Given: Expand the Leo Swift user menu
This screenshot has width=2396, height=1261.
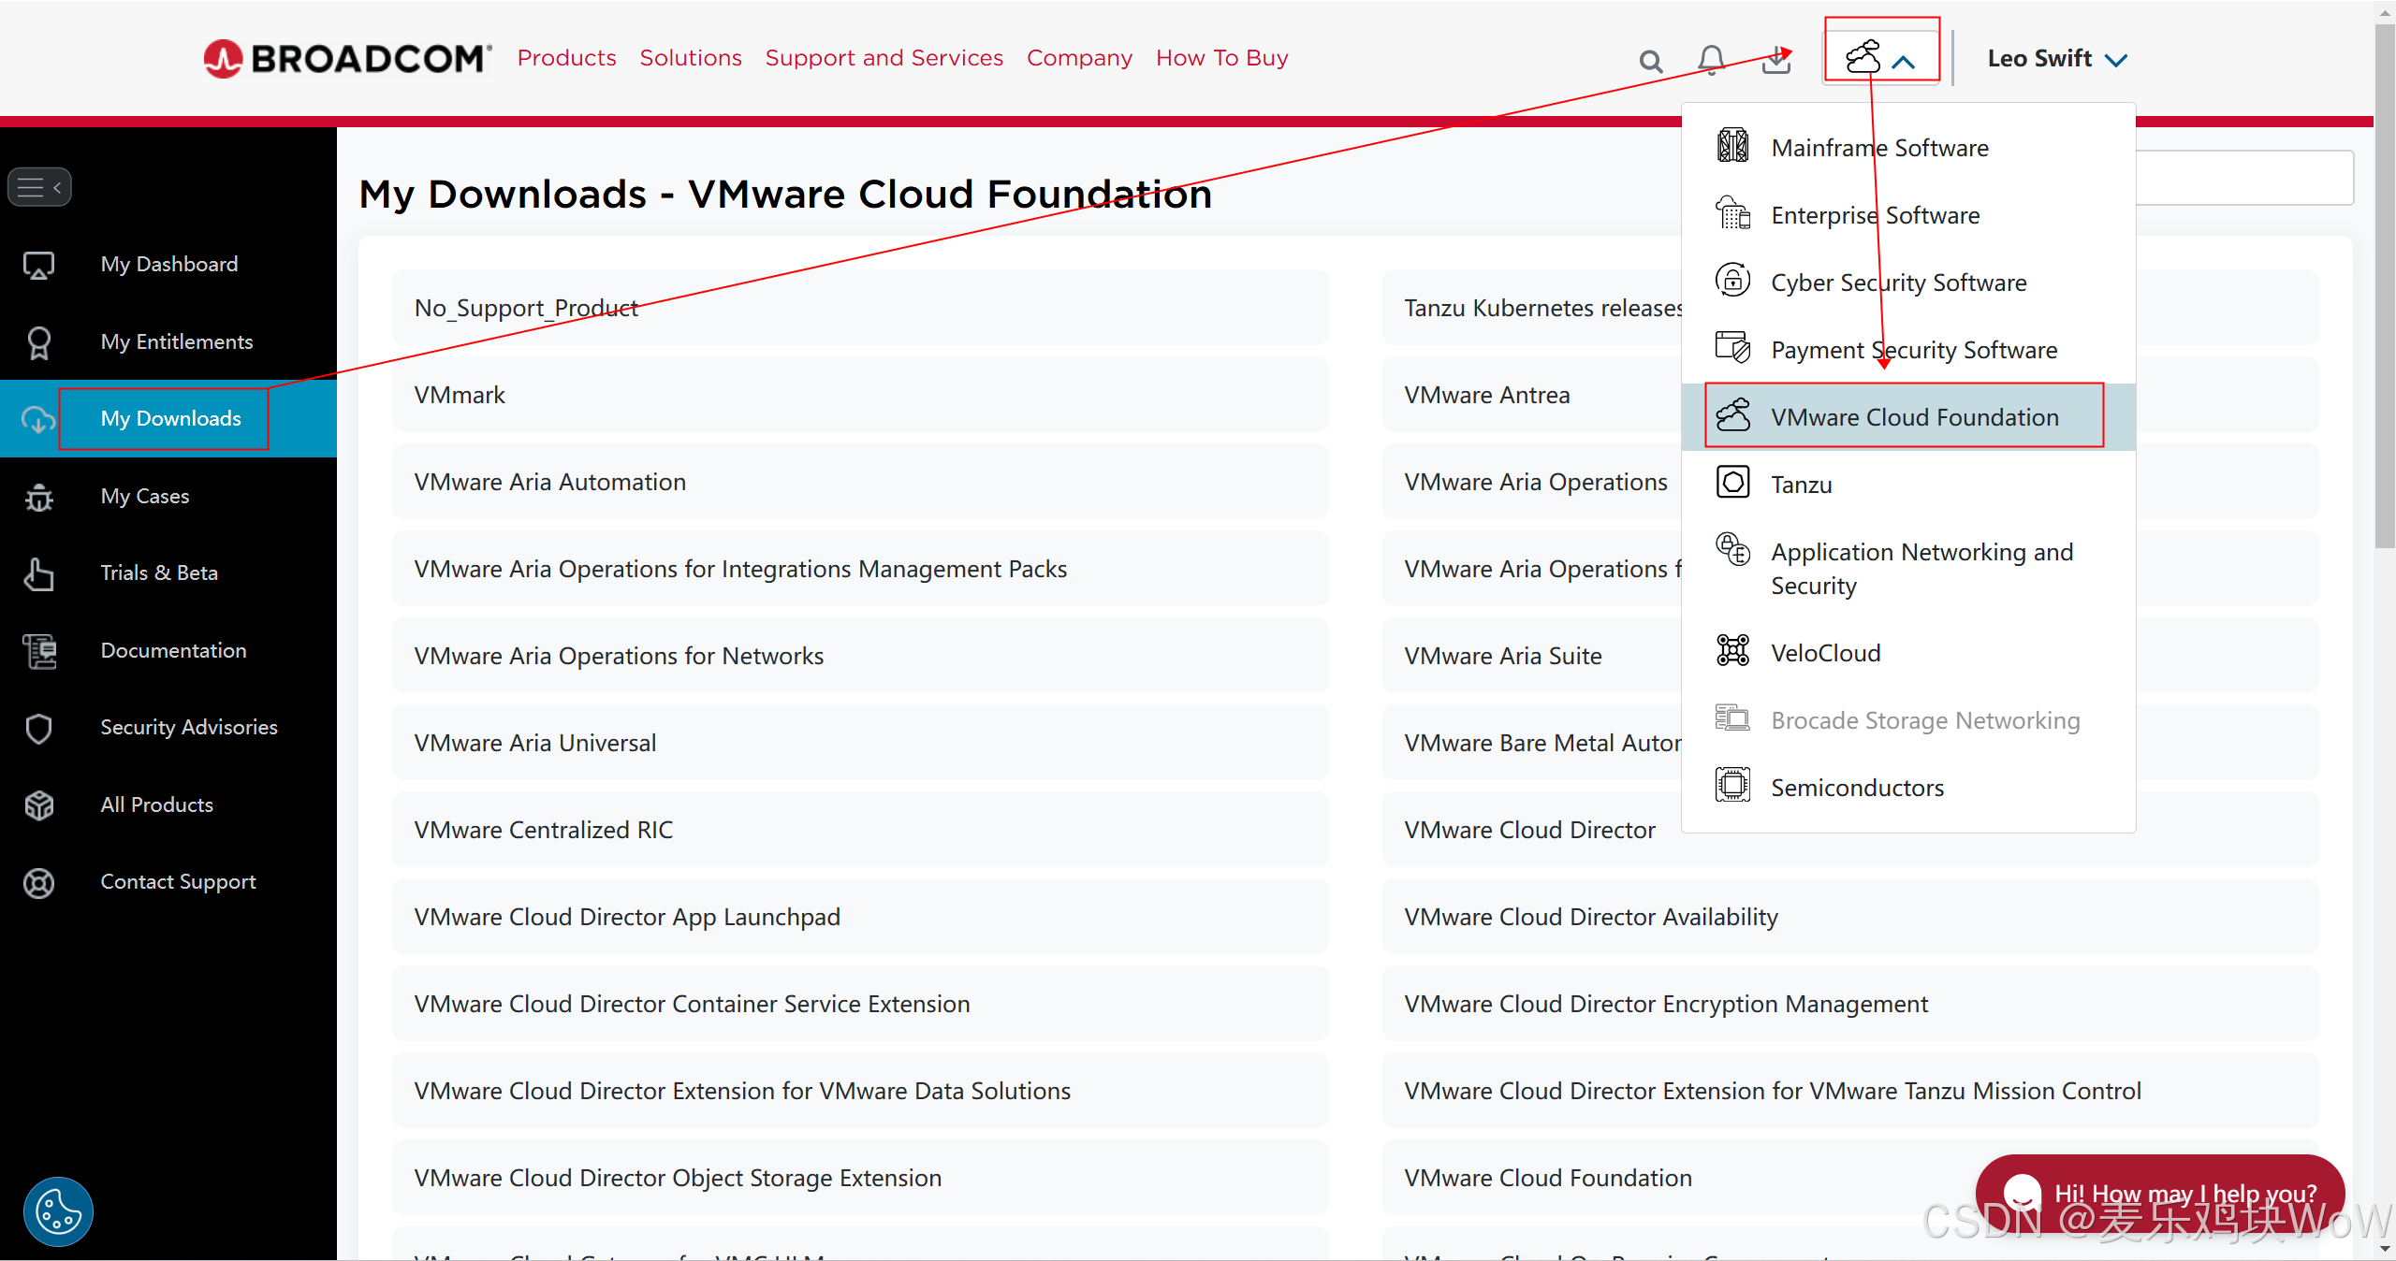Looking at the screenshot, I should [x=2056, y=59].
